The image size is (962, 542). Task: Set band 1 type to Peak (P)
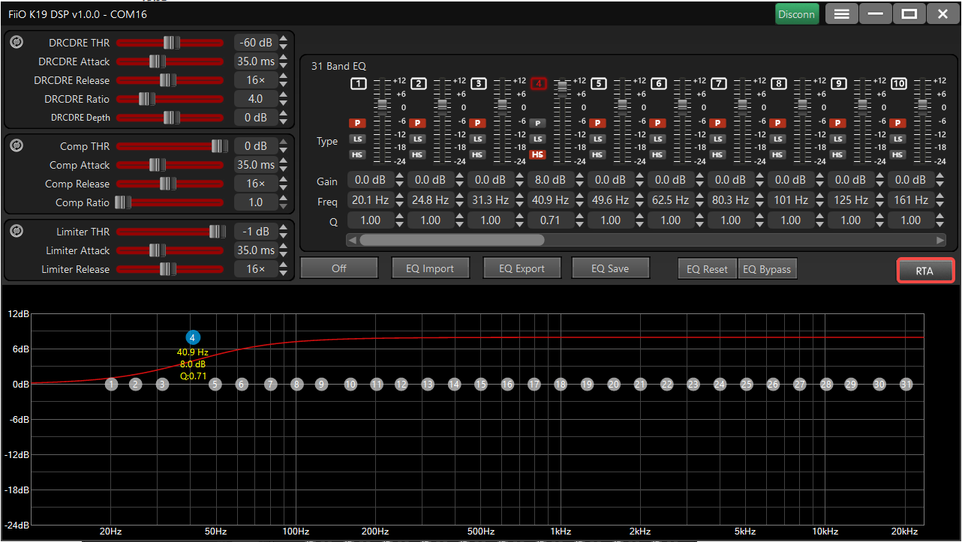pyautogui.click(x=358, y=123)
